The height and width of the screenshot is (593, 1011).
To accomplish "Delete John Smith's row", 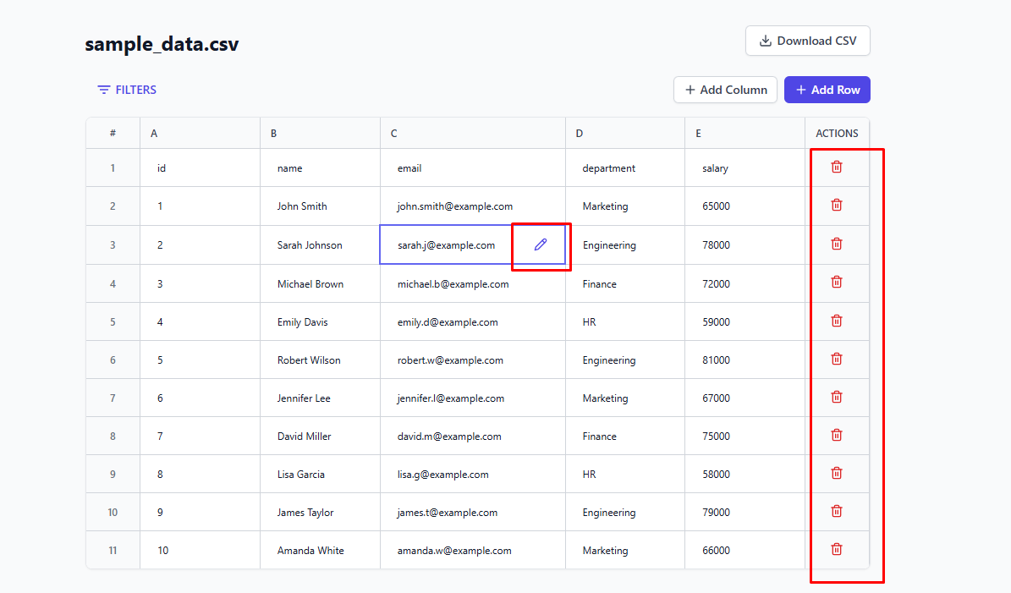I will [837, 205].
